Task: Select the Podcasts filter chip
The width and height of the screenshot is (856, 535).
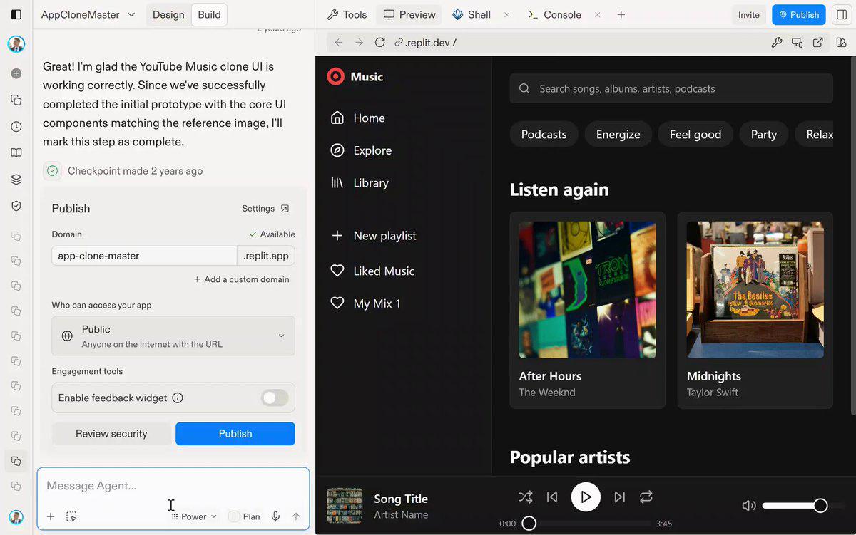Action: 544,134
